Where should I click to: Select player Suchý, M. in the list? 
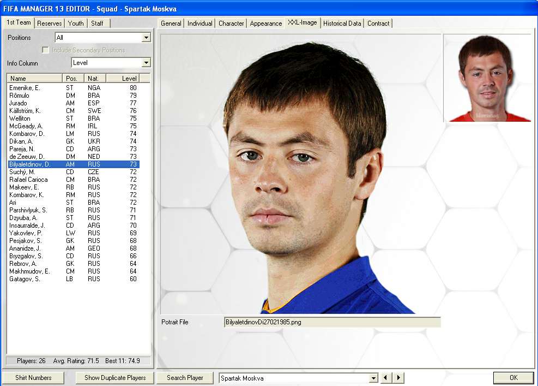74,172
